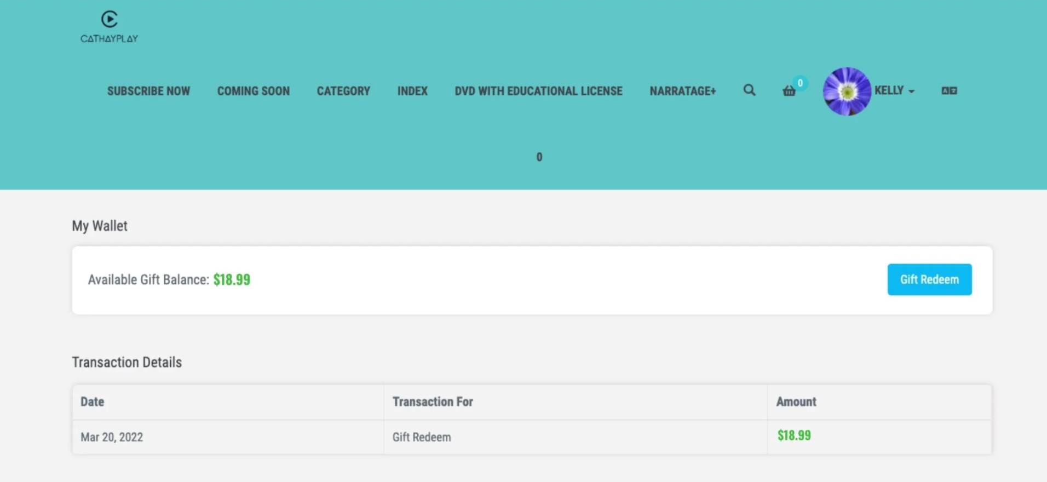The width and height of the screenshot is (1047, 482).
Task: Open DVD With Educational License page
Action: click(538, 91)
